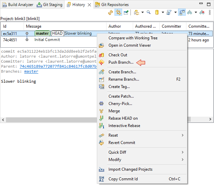Open the funnel filter dropdown arrow

coord(176,13)
